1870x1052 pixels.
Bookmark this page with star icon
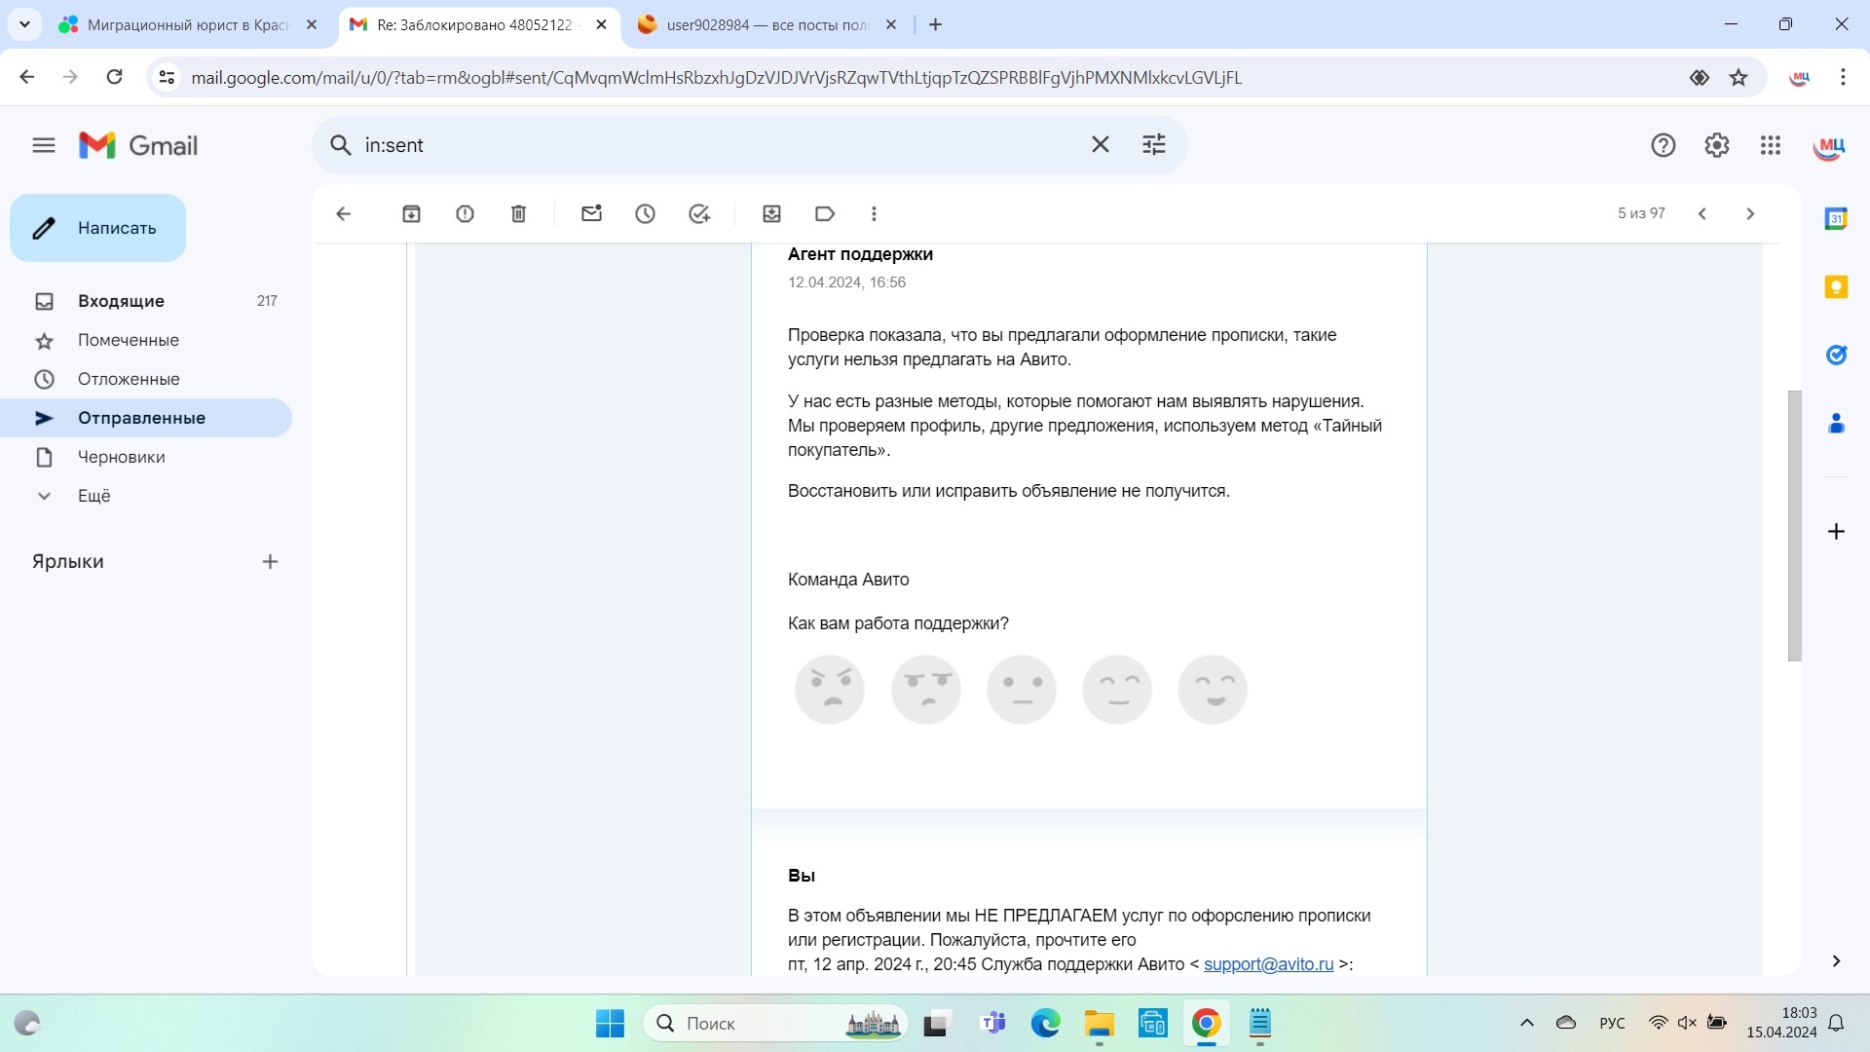pos(1739,78)
